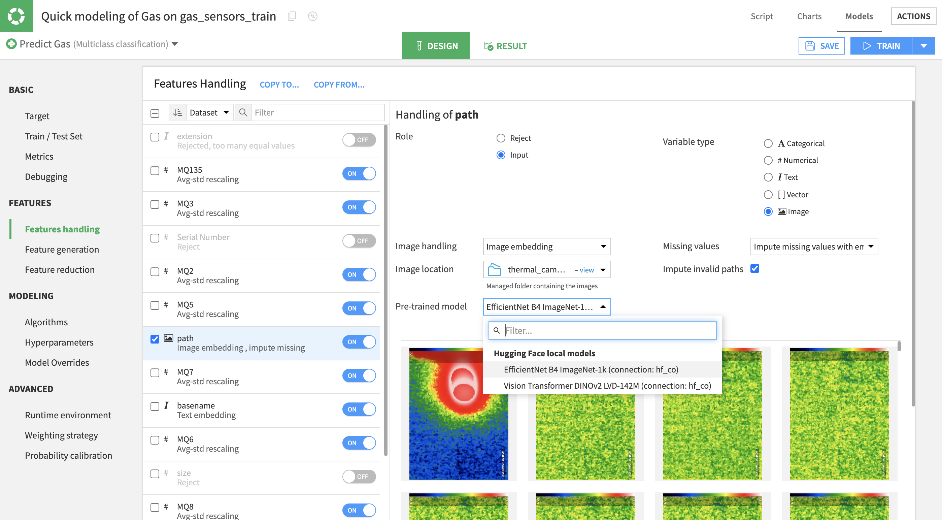Click the sort order icon beside Dataset
This screenshot has height=520, width=942.
178,112
